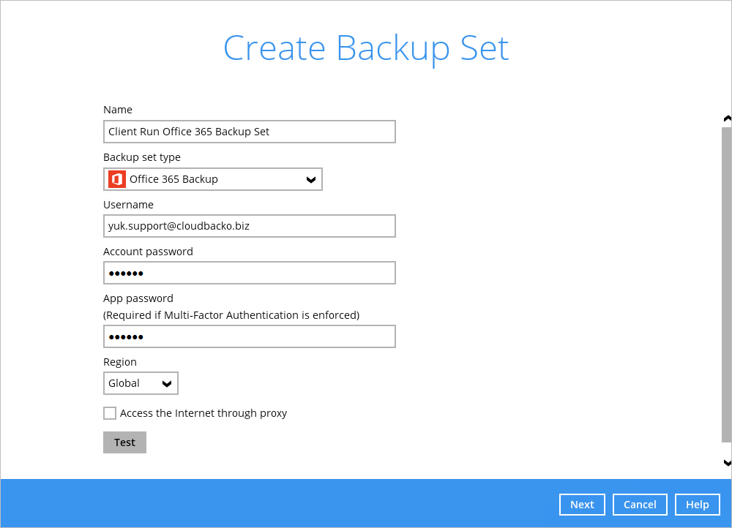This screenshot has width=732, height=528.
Task: Select the Account password field
Action: [250, 273]
